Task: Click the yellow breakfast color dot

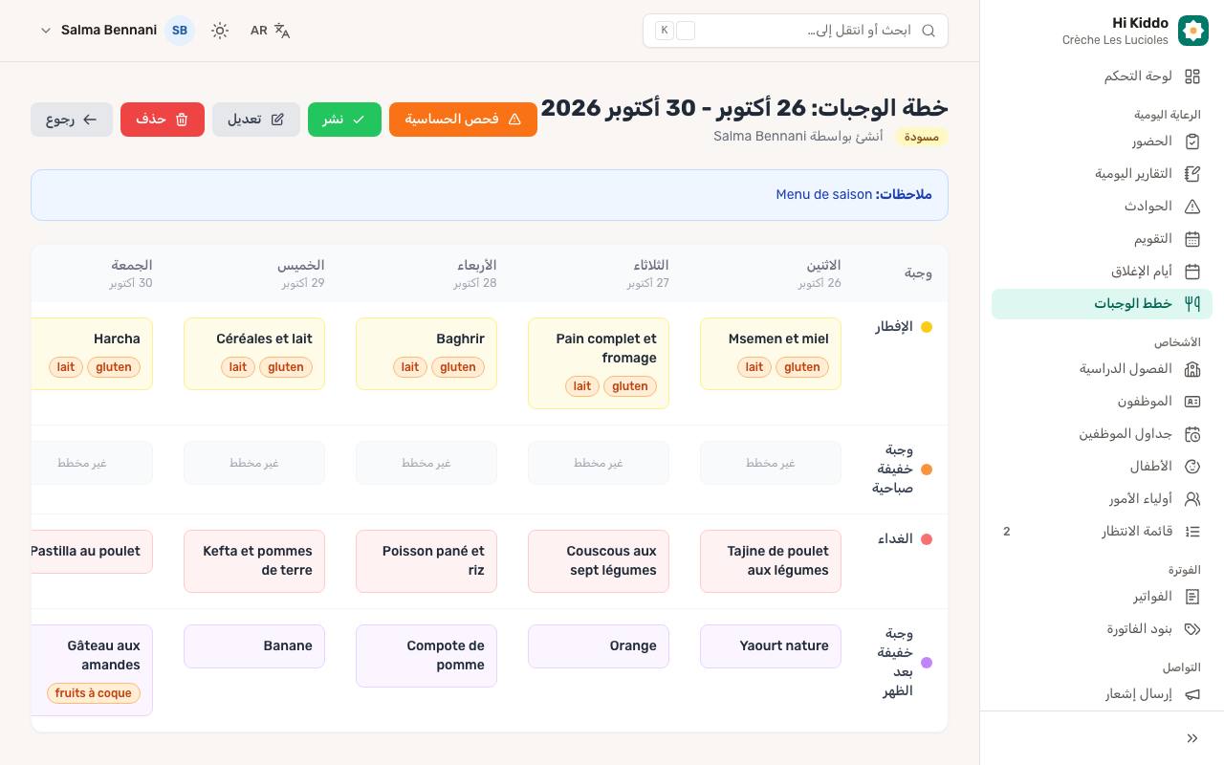Action: pyautogui.click(x=927, y=327)
